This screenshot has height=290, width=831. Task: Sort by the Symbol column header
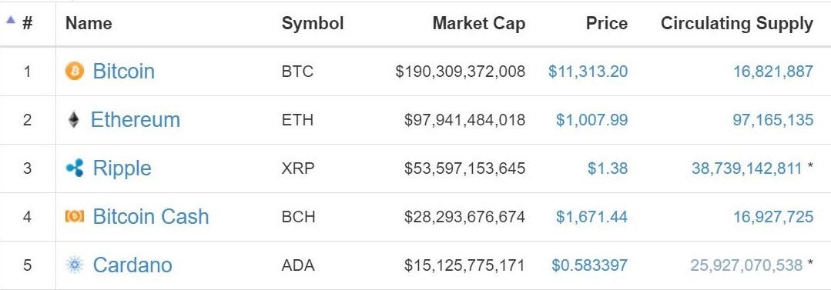[x=313, y=23]
